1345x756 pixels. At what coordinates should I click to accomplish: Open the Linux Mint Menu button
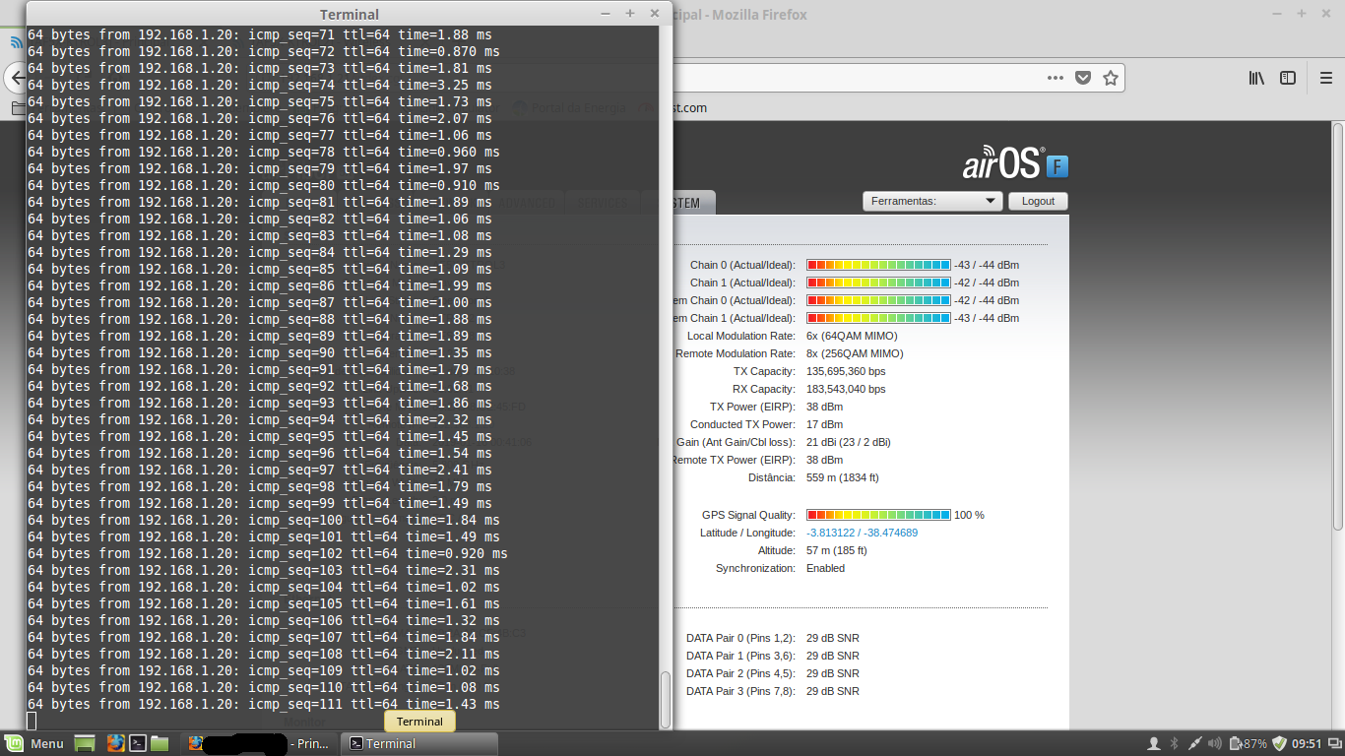click(x=34, y=743)
